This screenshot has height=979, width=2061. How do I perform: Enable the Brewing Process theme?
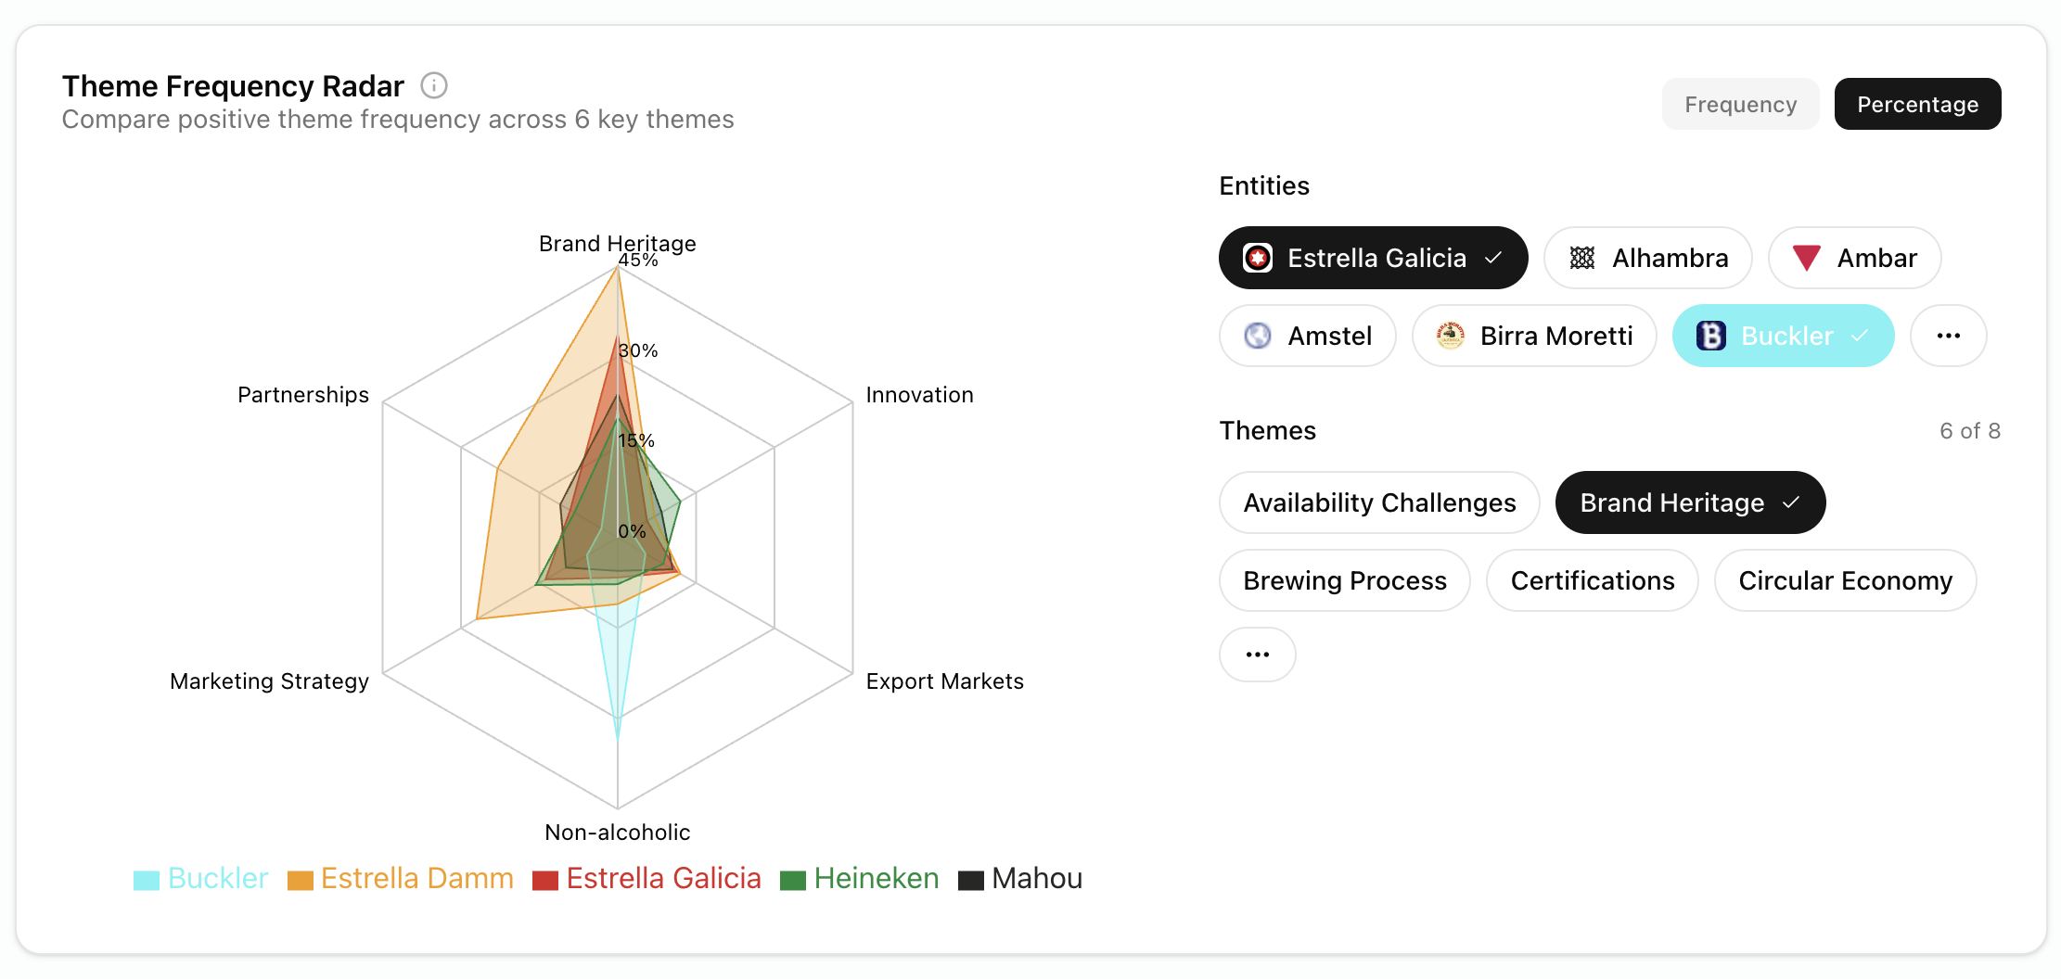1344,580
